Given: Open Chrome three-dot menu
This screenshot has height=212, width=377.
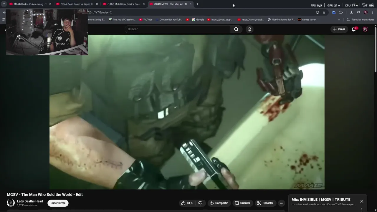Looking at the screenshot, I should pyautogui.click(x=373, y=12).
